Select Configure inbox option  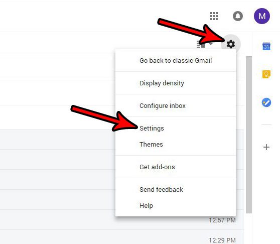[x=176, y=105]
